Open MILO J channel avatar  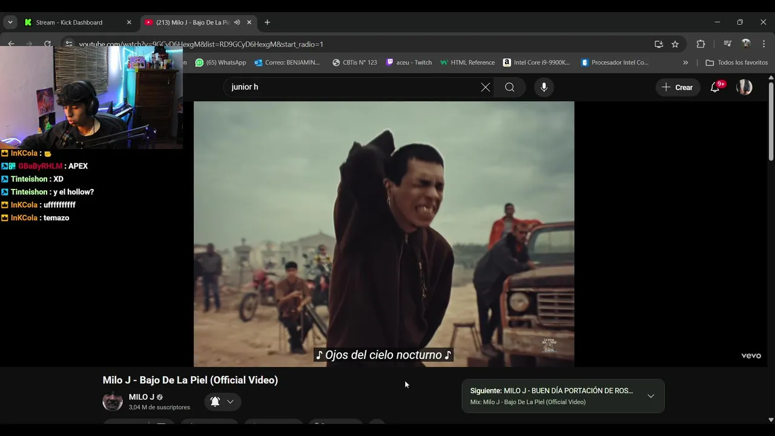[113, 401]
